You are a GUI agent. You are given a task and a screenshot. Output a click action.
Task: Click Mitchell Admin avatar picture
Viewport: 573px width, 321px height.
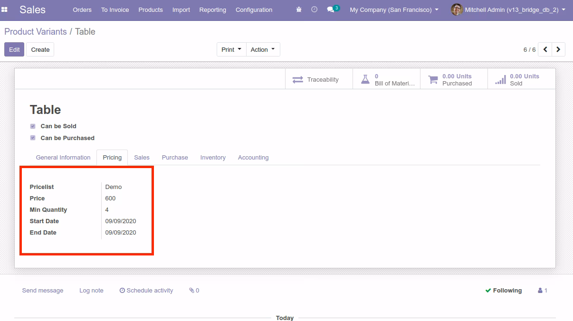pos(457,9)
